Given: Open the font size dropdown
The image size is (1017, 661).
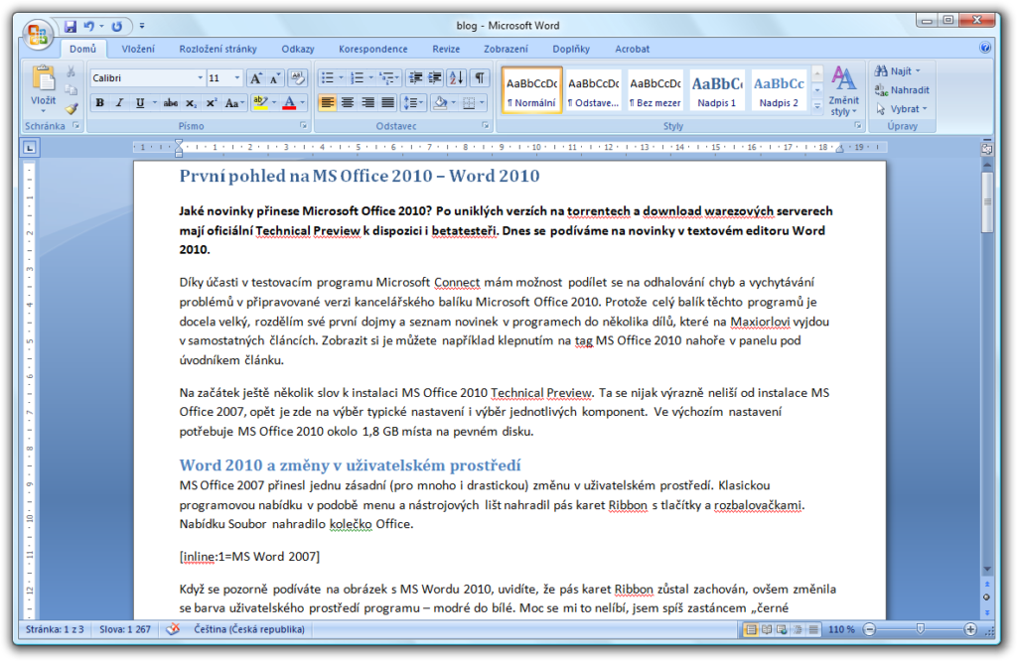Looking at the screenshot, I should point(236,78).
